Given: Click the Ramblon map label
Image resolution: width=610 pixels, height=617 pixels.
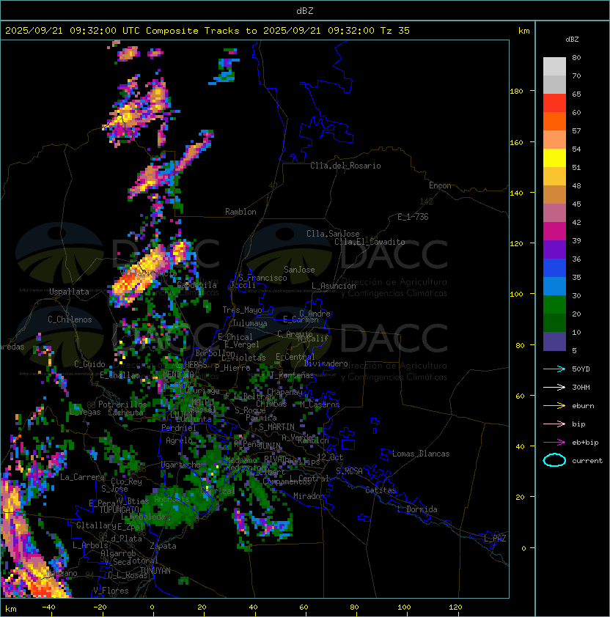Looking at the screenshot, I should click(x=240, y=212).
